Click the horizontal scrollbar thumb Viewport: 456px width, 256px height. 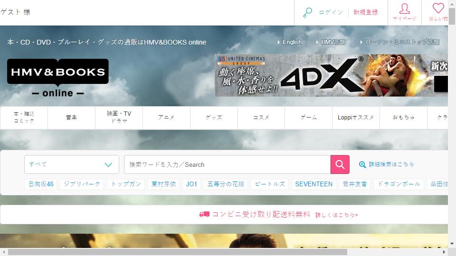tap(177, 252)
